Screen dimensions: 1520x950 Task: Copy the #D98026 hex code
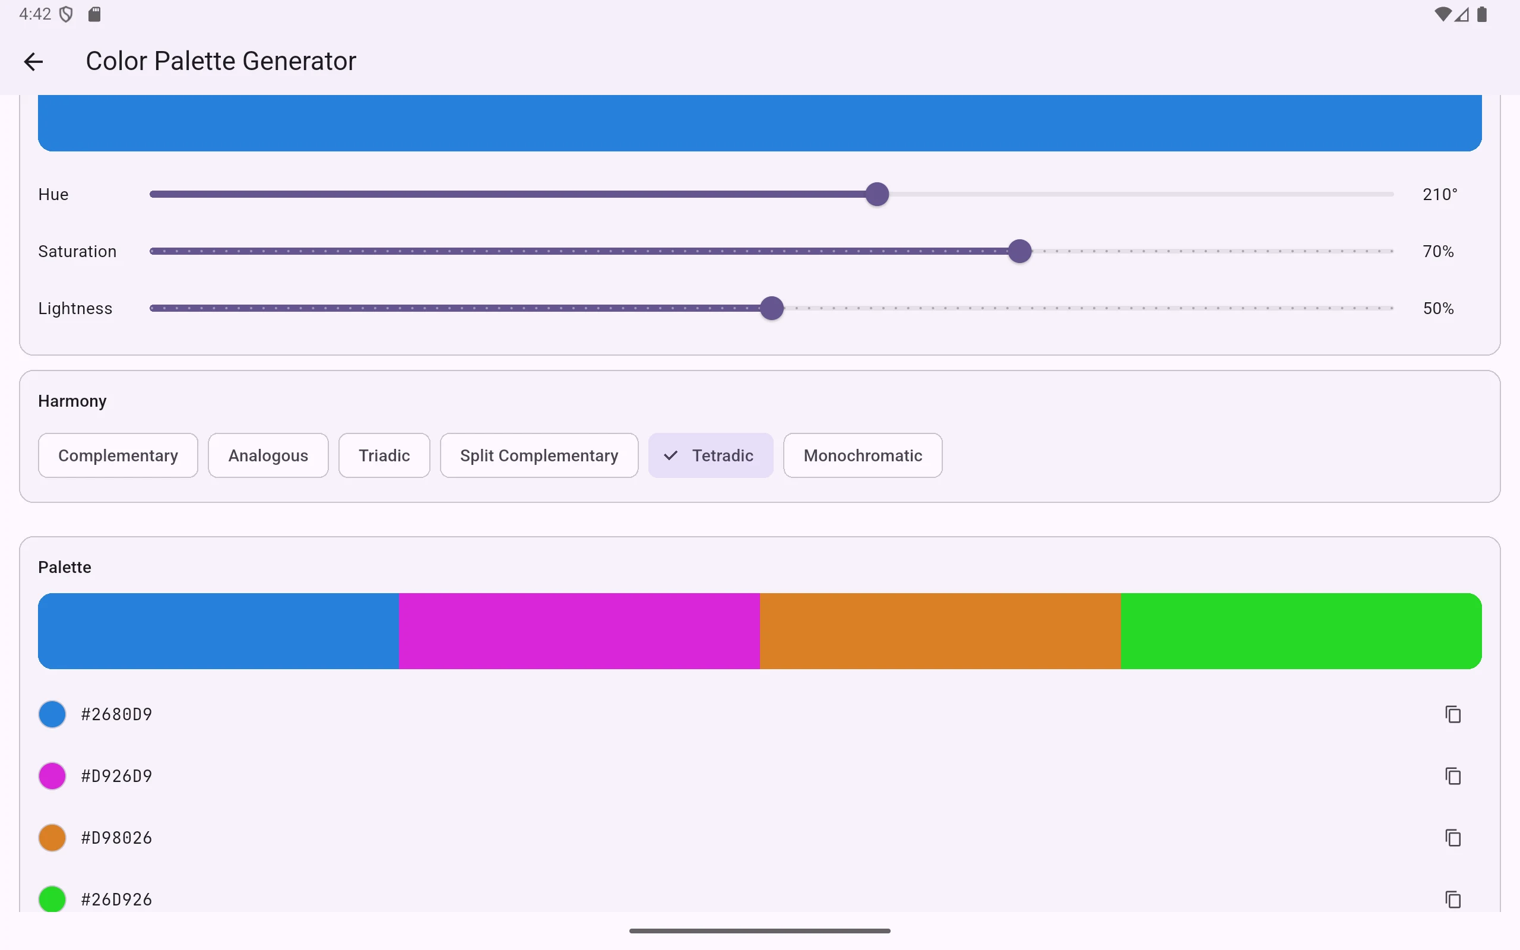click(1453, 838)
